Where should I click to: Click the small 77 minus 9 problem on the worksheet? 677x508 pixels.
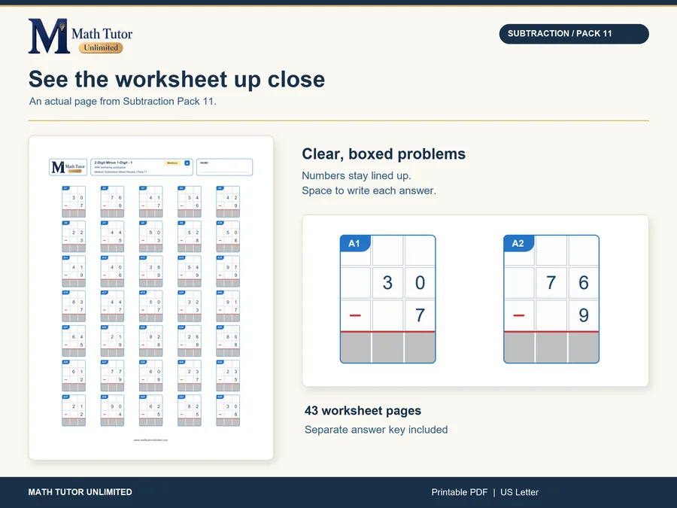[x=112, y=376]
